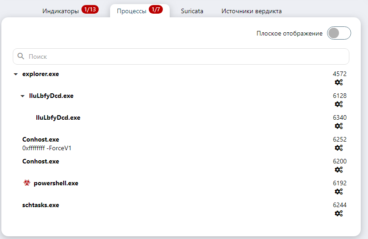Select child IluLbfyDcd.exe process 6340
The width and height of the screenshot is (368, 239).
point(58,118)
